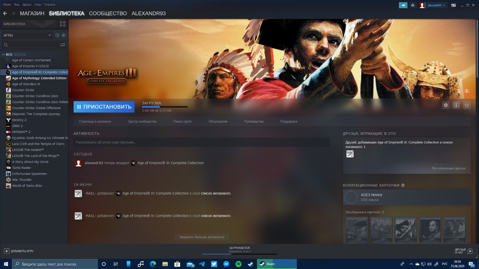479x269 pixels.
Task: Select Counter-Strike: Global Offensive
Action: click(x=36, y=108)
